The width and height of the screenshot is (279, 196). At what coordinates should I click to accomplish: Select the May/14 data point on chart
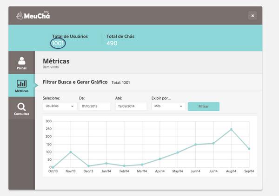(x=178, y=152)
